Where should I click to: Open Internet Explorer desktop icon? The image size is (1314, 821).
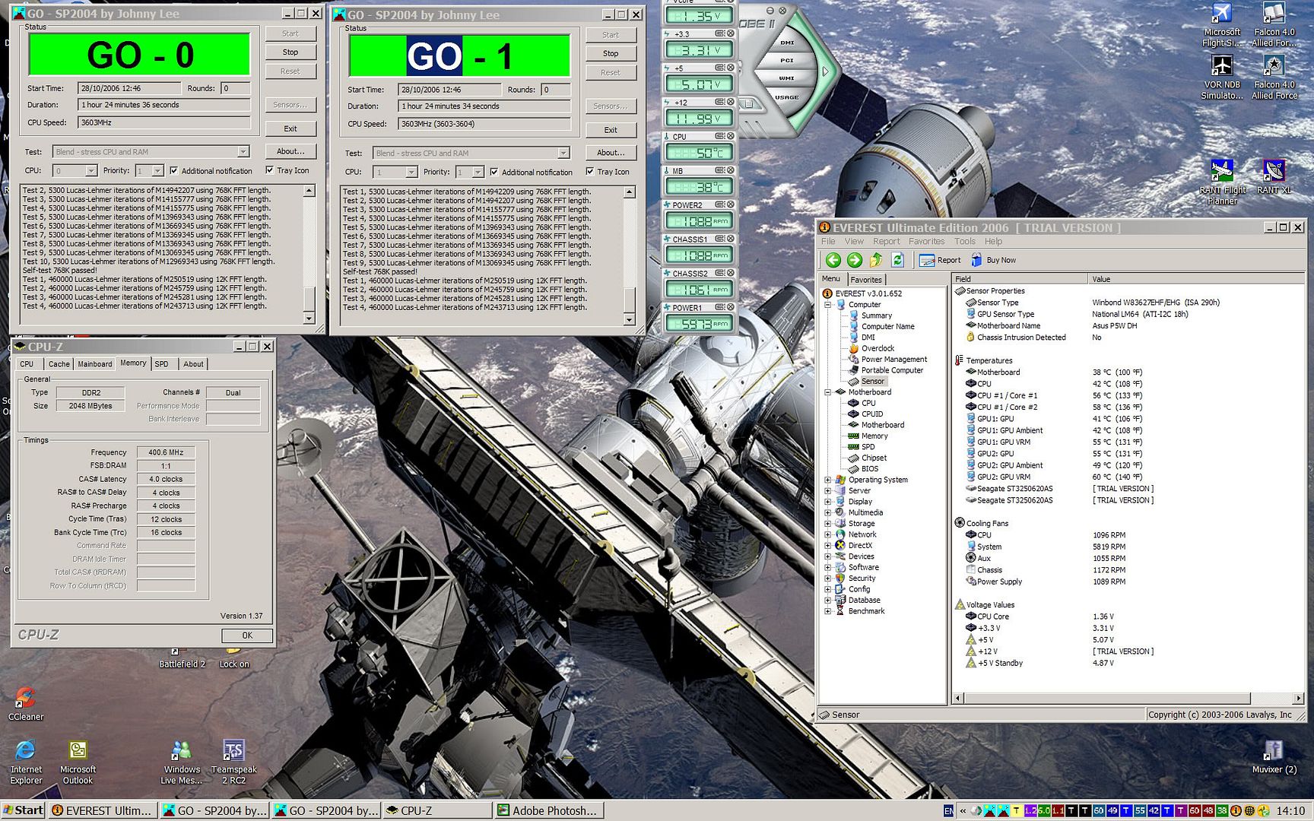26,762
